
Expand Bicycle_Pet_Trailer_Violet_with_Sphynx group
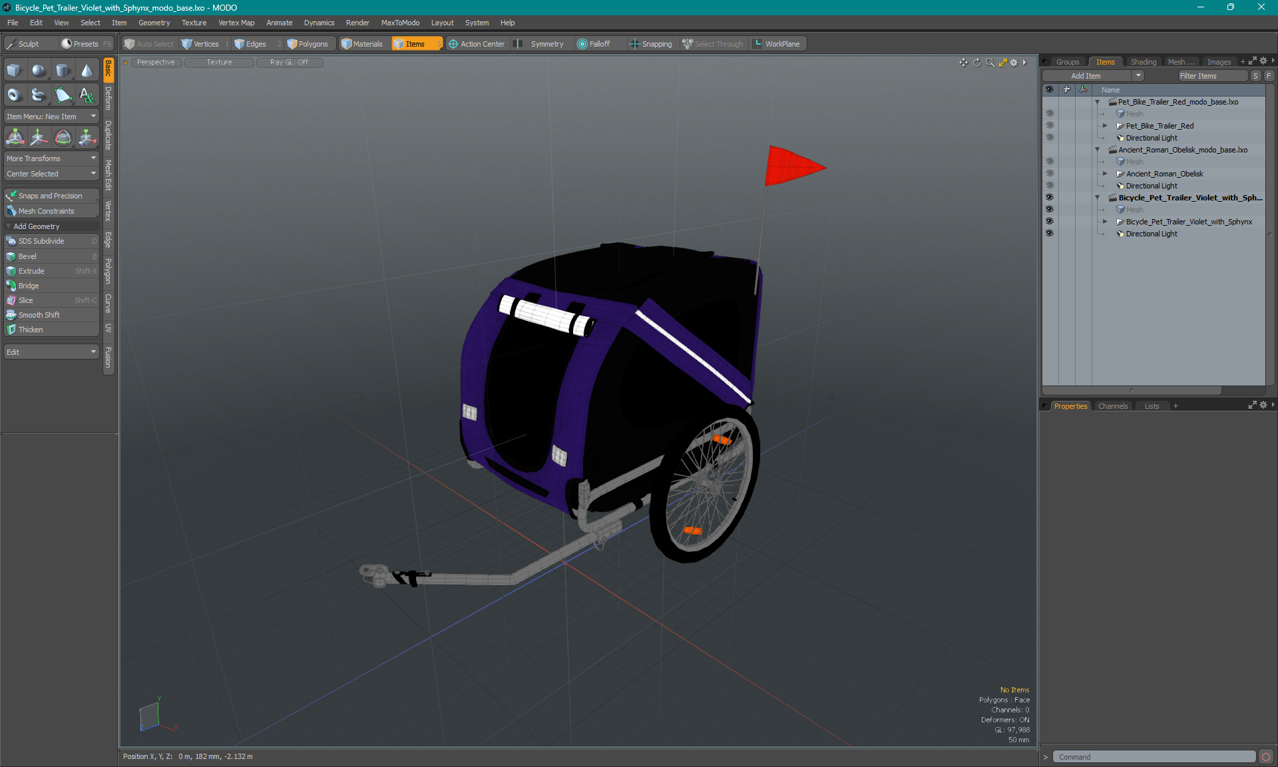[x=1106, y=222]
